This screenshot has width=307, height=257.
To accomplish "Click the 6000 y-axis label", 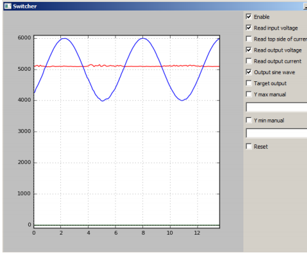I will click(x=24, y=38).
